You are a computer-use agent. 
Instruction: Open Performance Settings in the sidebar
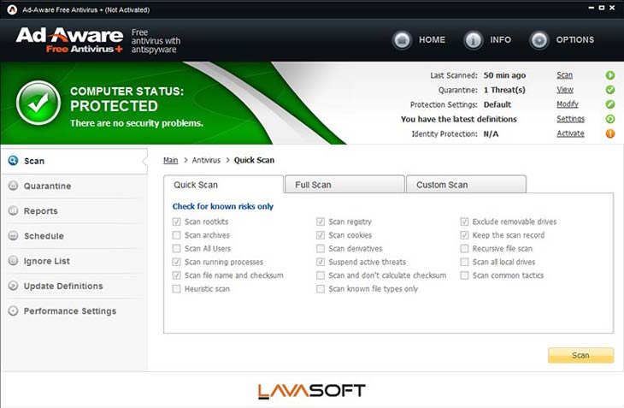pos(74,311)
